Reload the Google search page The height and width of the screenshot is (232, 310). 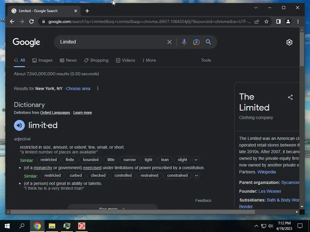pos(31,21)
